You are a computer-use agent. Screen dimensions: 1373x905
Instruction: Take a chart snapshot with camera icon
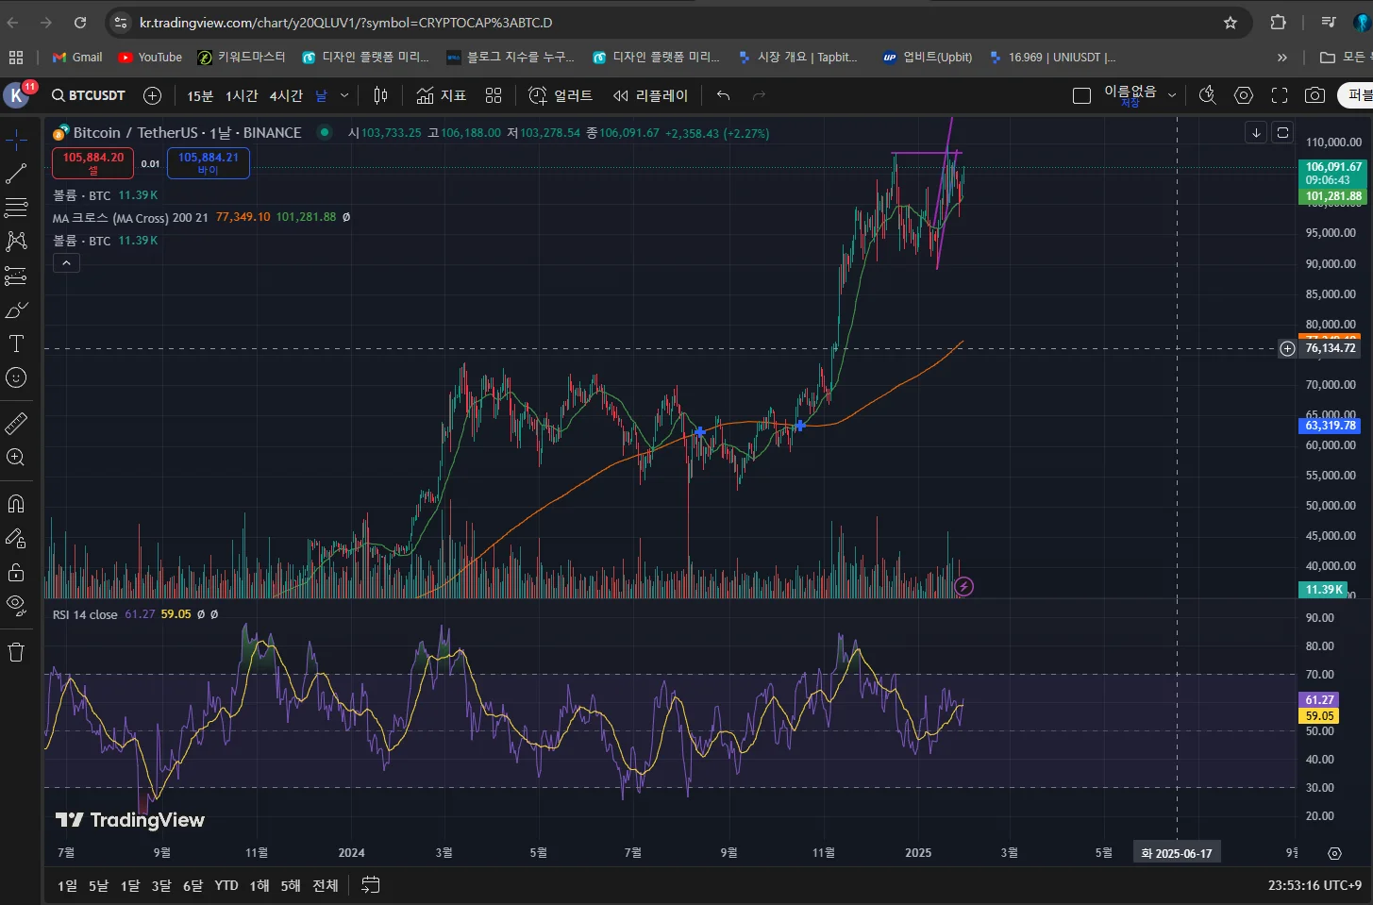(x=1314, y=95)
